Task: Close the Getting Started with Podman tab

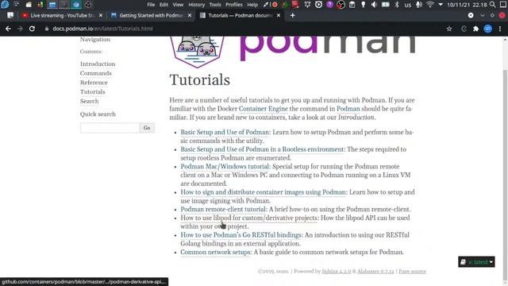Action: tap(190, 15)
